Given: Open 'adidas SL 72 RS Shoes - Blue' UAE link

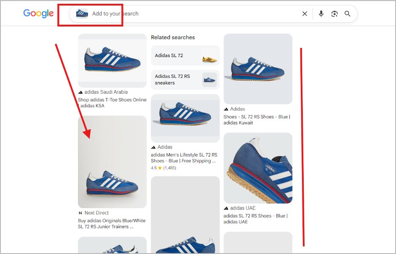Looking at the screenshot, I should 256,219.
